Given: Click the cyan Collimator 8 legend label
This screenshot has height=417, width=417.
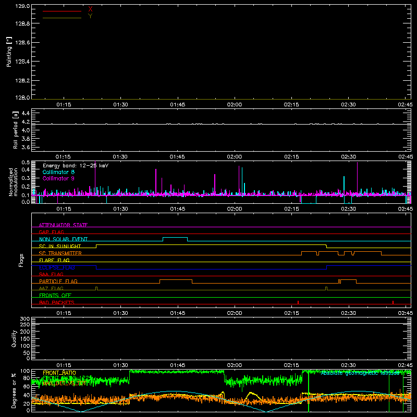Looking at the screenshot, I should 58,172.
